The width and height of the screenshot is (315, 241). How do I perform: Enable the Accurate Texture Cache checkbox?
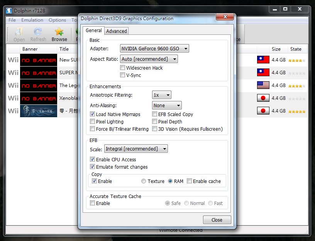tap(92, 203)
